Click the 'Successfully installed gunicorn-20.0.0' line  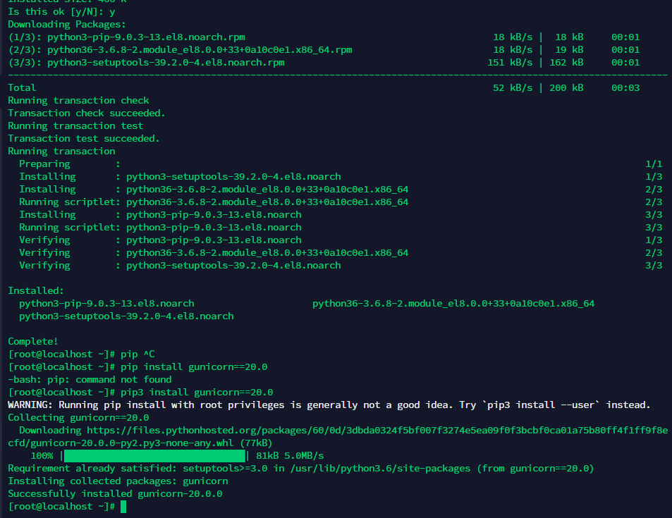[x=115, y=493]
